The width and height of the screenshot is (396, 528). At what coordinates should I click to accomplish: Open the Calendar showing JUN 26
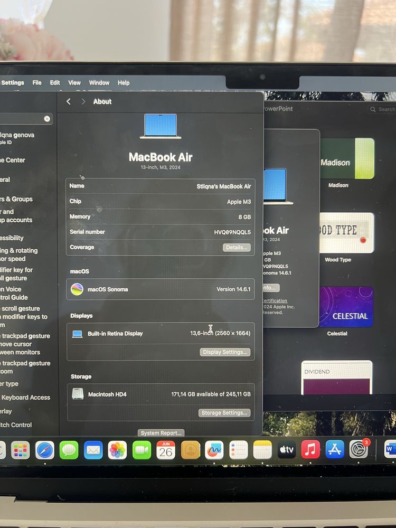click(166, 450)
